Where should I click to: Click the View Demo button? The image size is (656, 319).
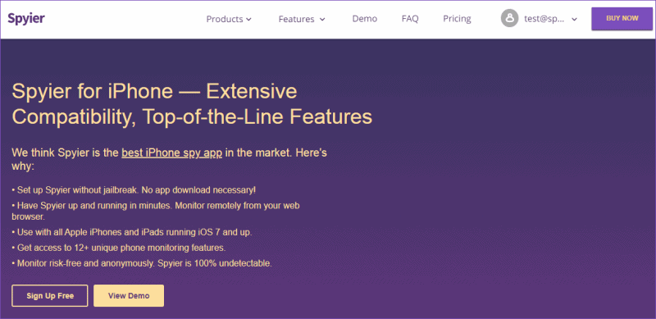pyautogui.click(x=129, y=295)
